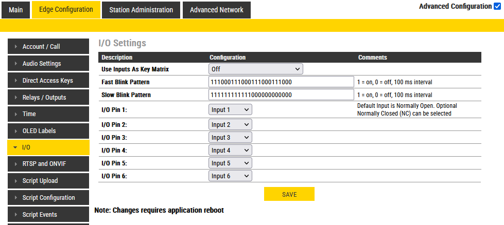504x225 pixels.
Task: Open the I/O Pin 4 dropdown
Action: click(x=230, y=151)
